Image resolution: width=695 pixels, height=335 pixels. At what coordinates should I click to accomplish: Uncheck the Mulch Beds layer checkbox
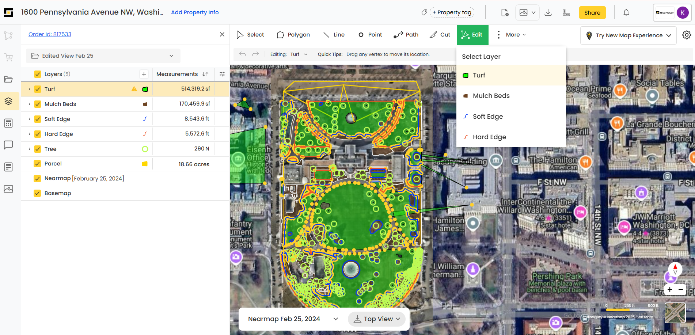click(x=37, y=104)
